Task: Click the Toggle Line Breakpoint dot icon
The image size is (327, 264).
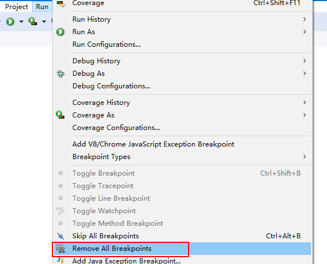Action: 61,198
